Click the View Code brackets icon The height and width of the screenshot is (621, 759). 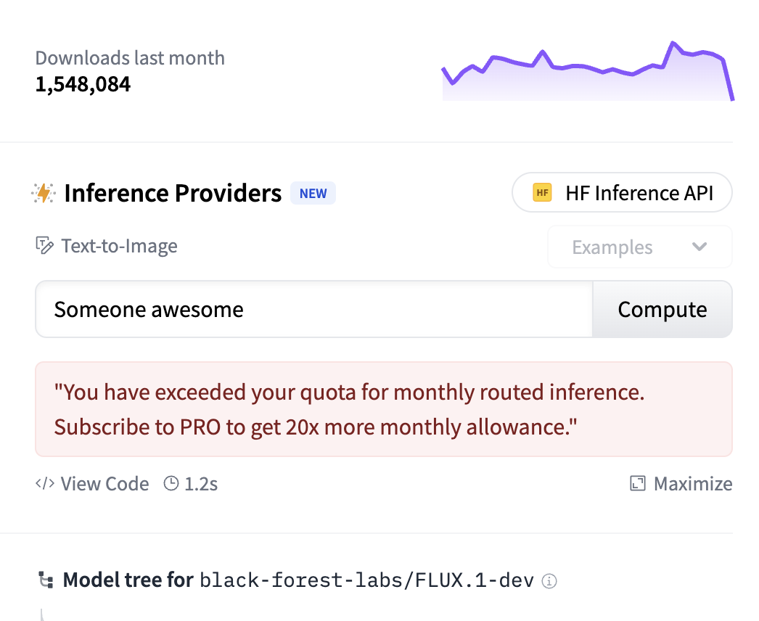[45, 483]
